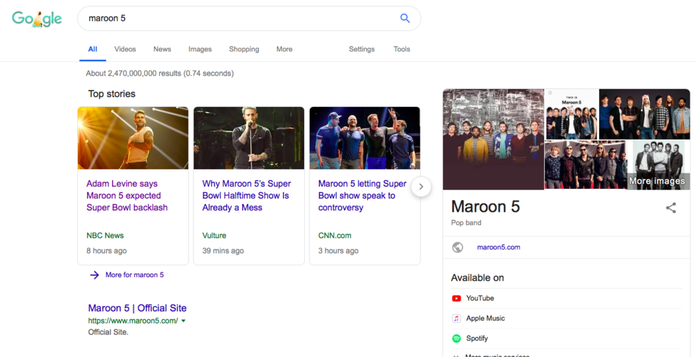696x357 pixels.
Task: Open the dropdown arrow beside maroon5.com URL
Action: (x=183, y=321)
